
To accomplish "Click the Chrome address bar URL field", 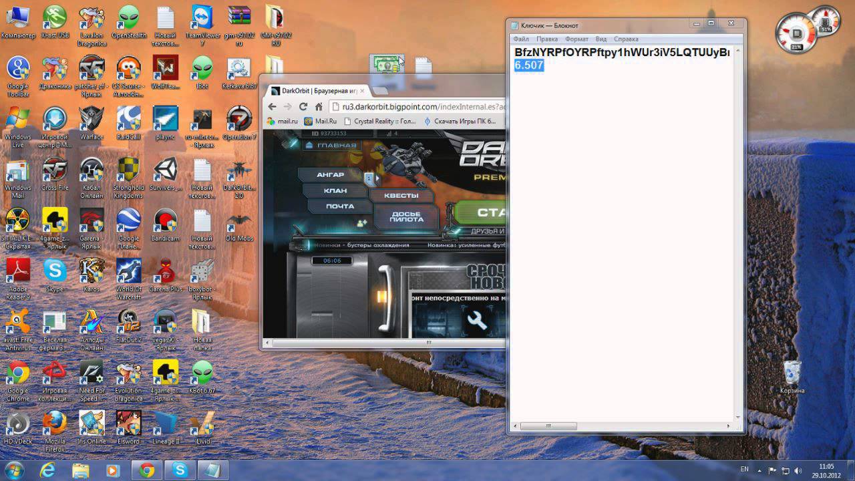I will (x=417, y=106).
